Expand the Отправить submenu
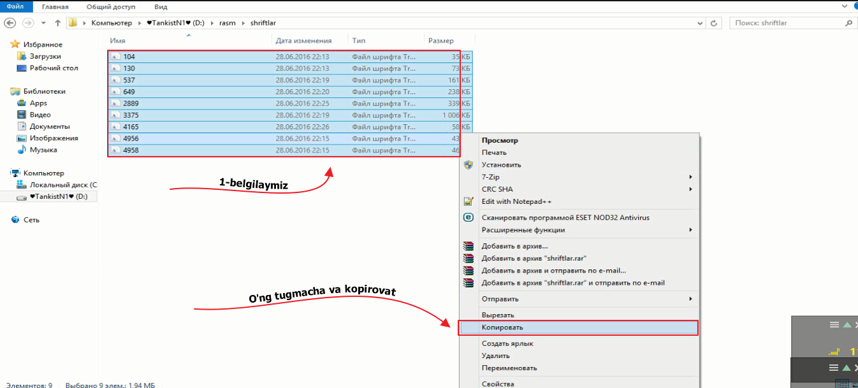The height and width of the screenshot is (388, 858). click(x=579, y=299)
